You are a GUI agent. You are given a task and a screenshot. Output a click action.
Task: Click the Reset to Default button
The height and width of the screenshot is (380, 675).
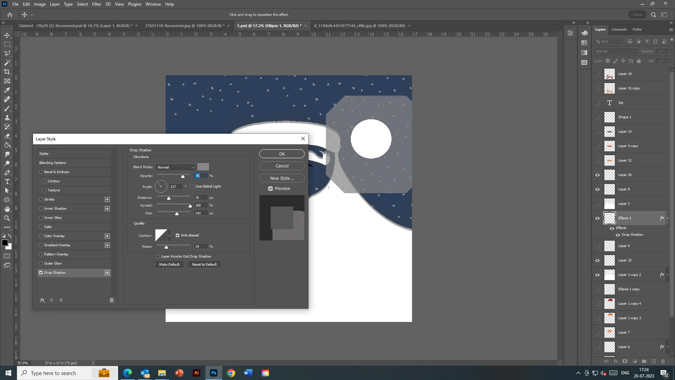[x=204, y=265]
